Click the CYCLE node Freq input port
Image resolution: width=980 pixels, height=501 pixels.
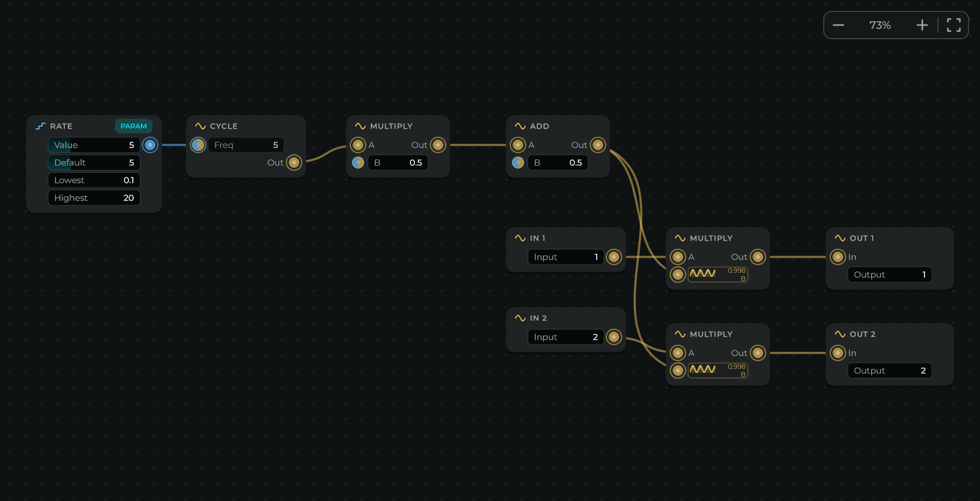[198, 145]
